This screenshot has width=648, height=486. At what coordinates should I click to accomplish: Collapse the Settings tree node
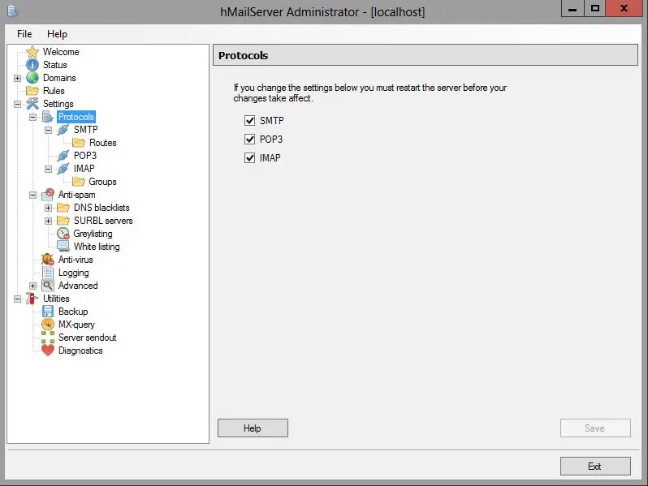click(17, 104)
